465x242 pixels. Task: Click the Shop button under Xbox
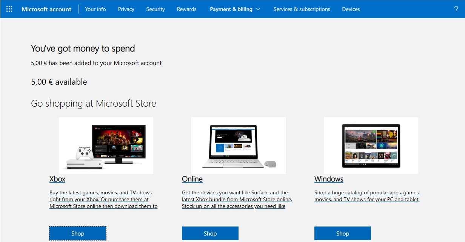point(78,233)
